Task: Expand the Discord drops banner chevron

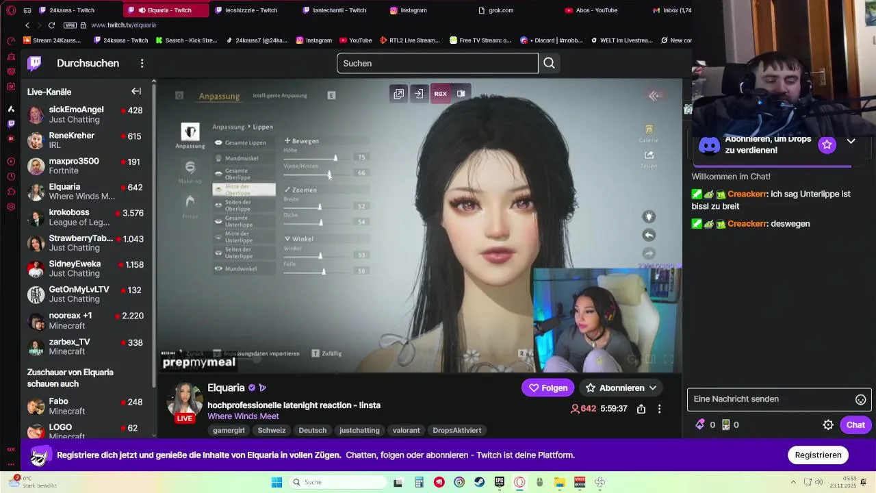Action: pos(851,141)
